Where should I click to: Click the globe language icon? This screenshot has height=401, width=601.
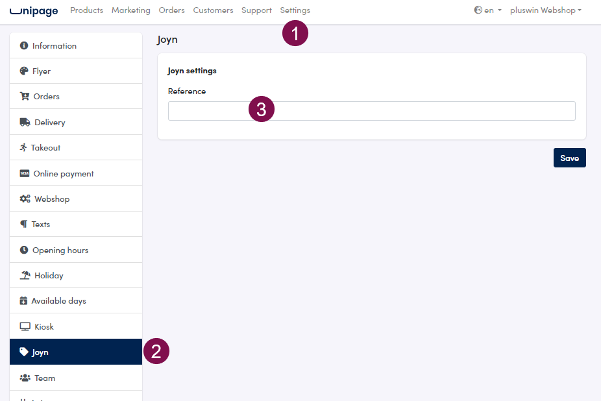[478, 10]
